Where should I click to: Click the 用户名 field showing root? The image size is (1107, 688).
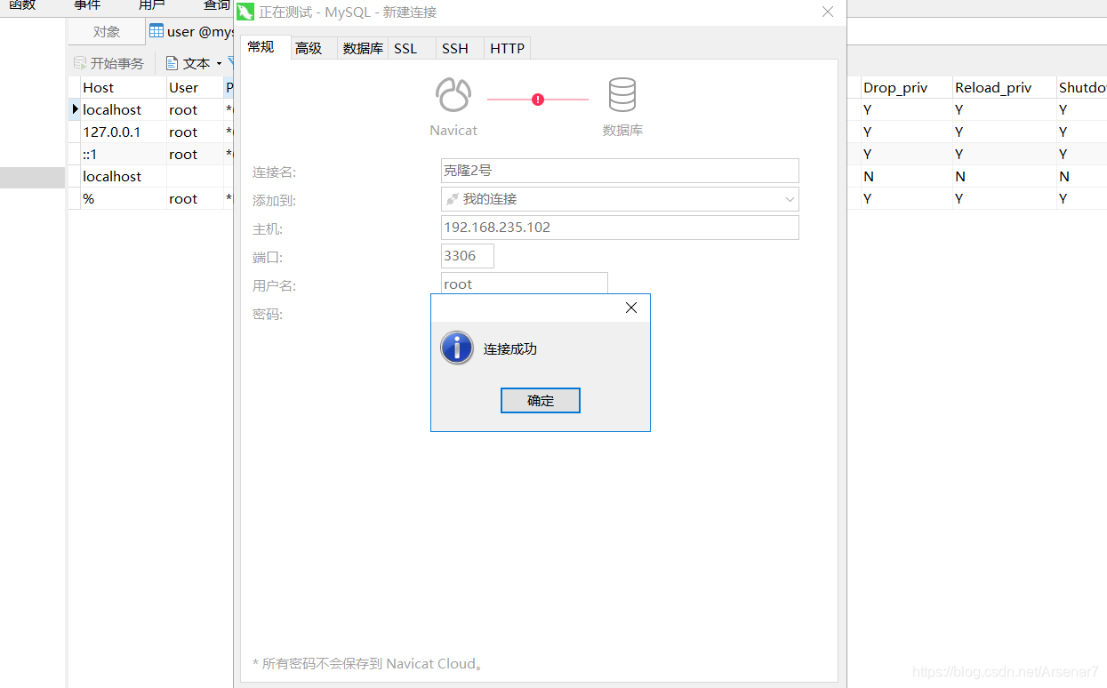(x=525, y=284)
